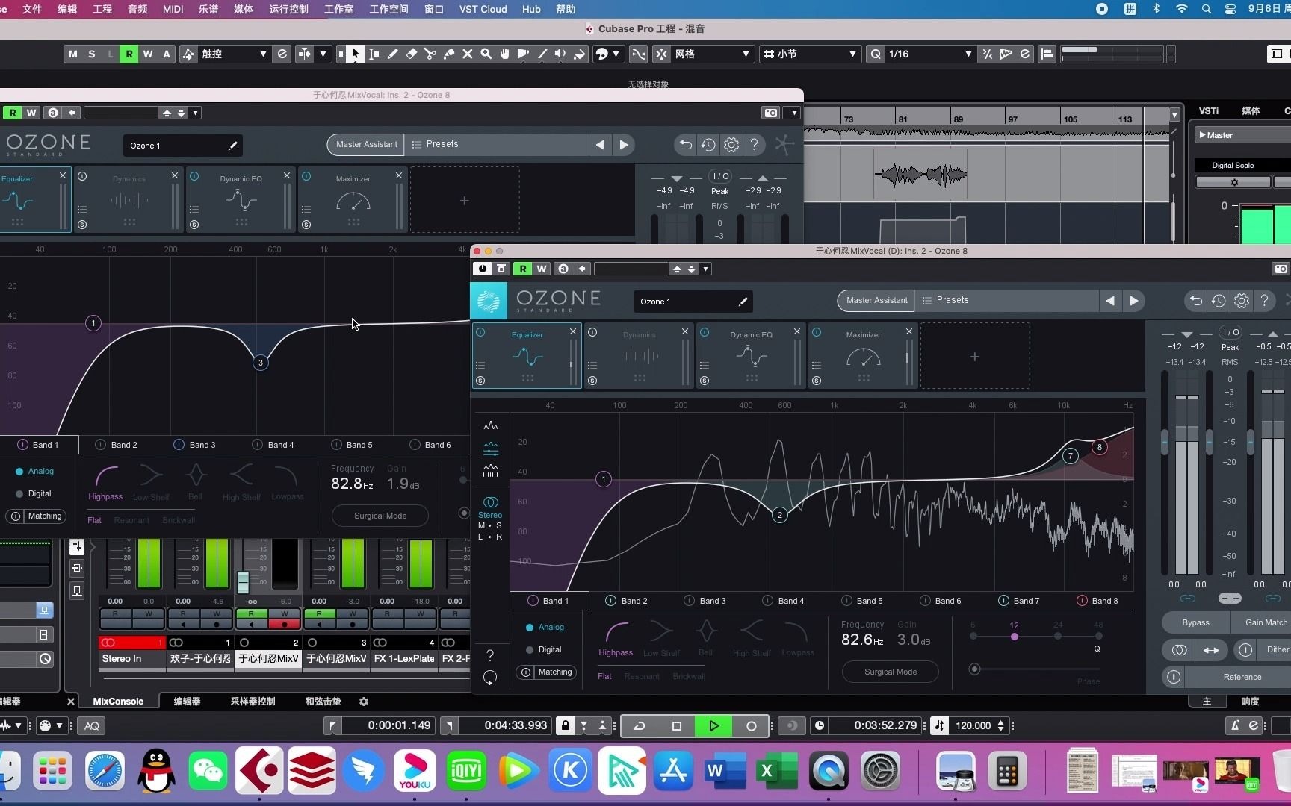Open the 文件 menu

pyautogui.click(x=32, y=9)
